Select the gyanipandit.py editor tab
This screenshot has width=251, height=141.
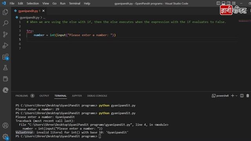point(28,11)
